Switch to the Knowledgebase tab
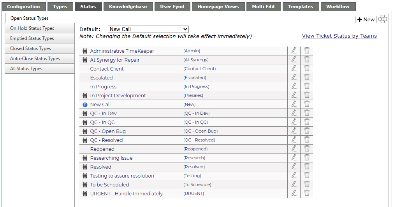This screenshot has height=207, width=394. (x=128, y=7)
